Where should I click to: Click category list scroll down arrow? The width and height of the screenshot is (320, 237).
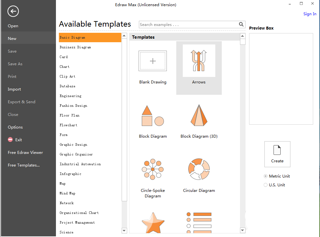click(124, 231)
